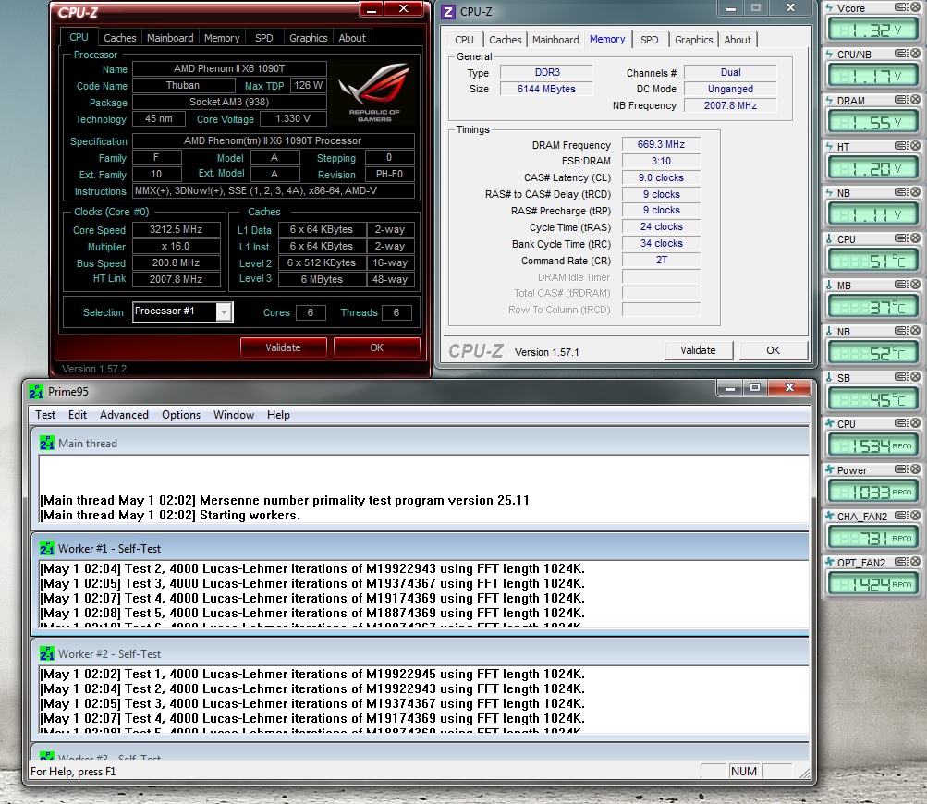Click the pin icon on the CPU temperature widget
The image size is (927, 804).
pos(901,238)
